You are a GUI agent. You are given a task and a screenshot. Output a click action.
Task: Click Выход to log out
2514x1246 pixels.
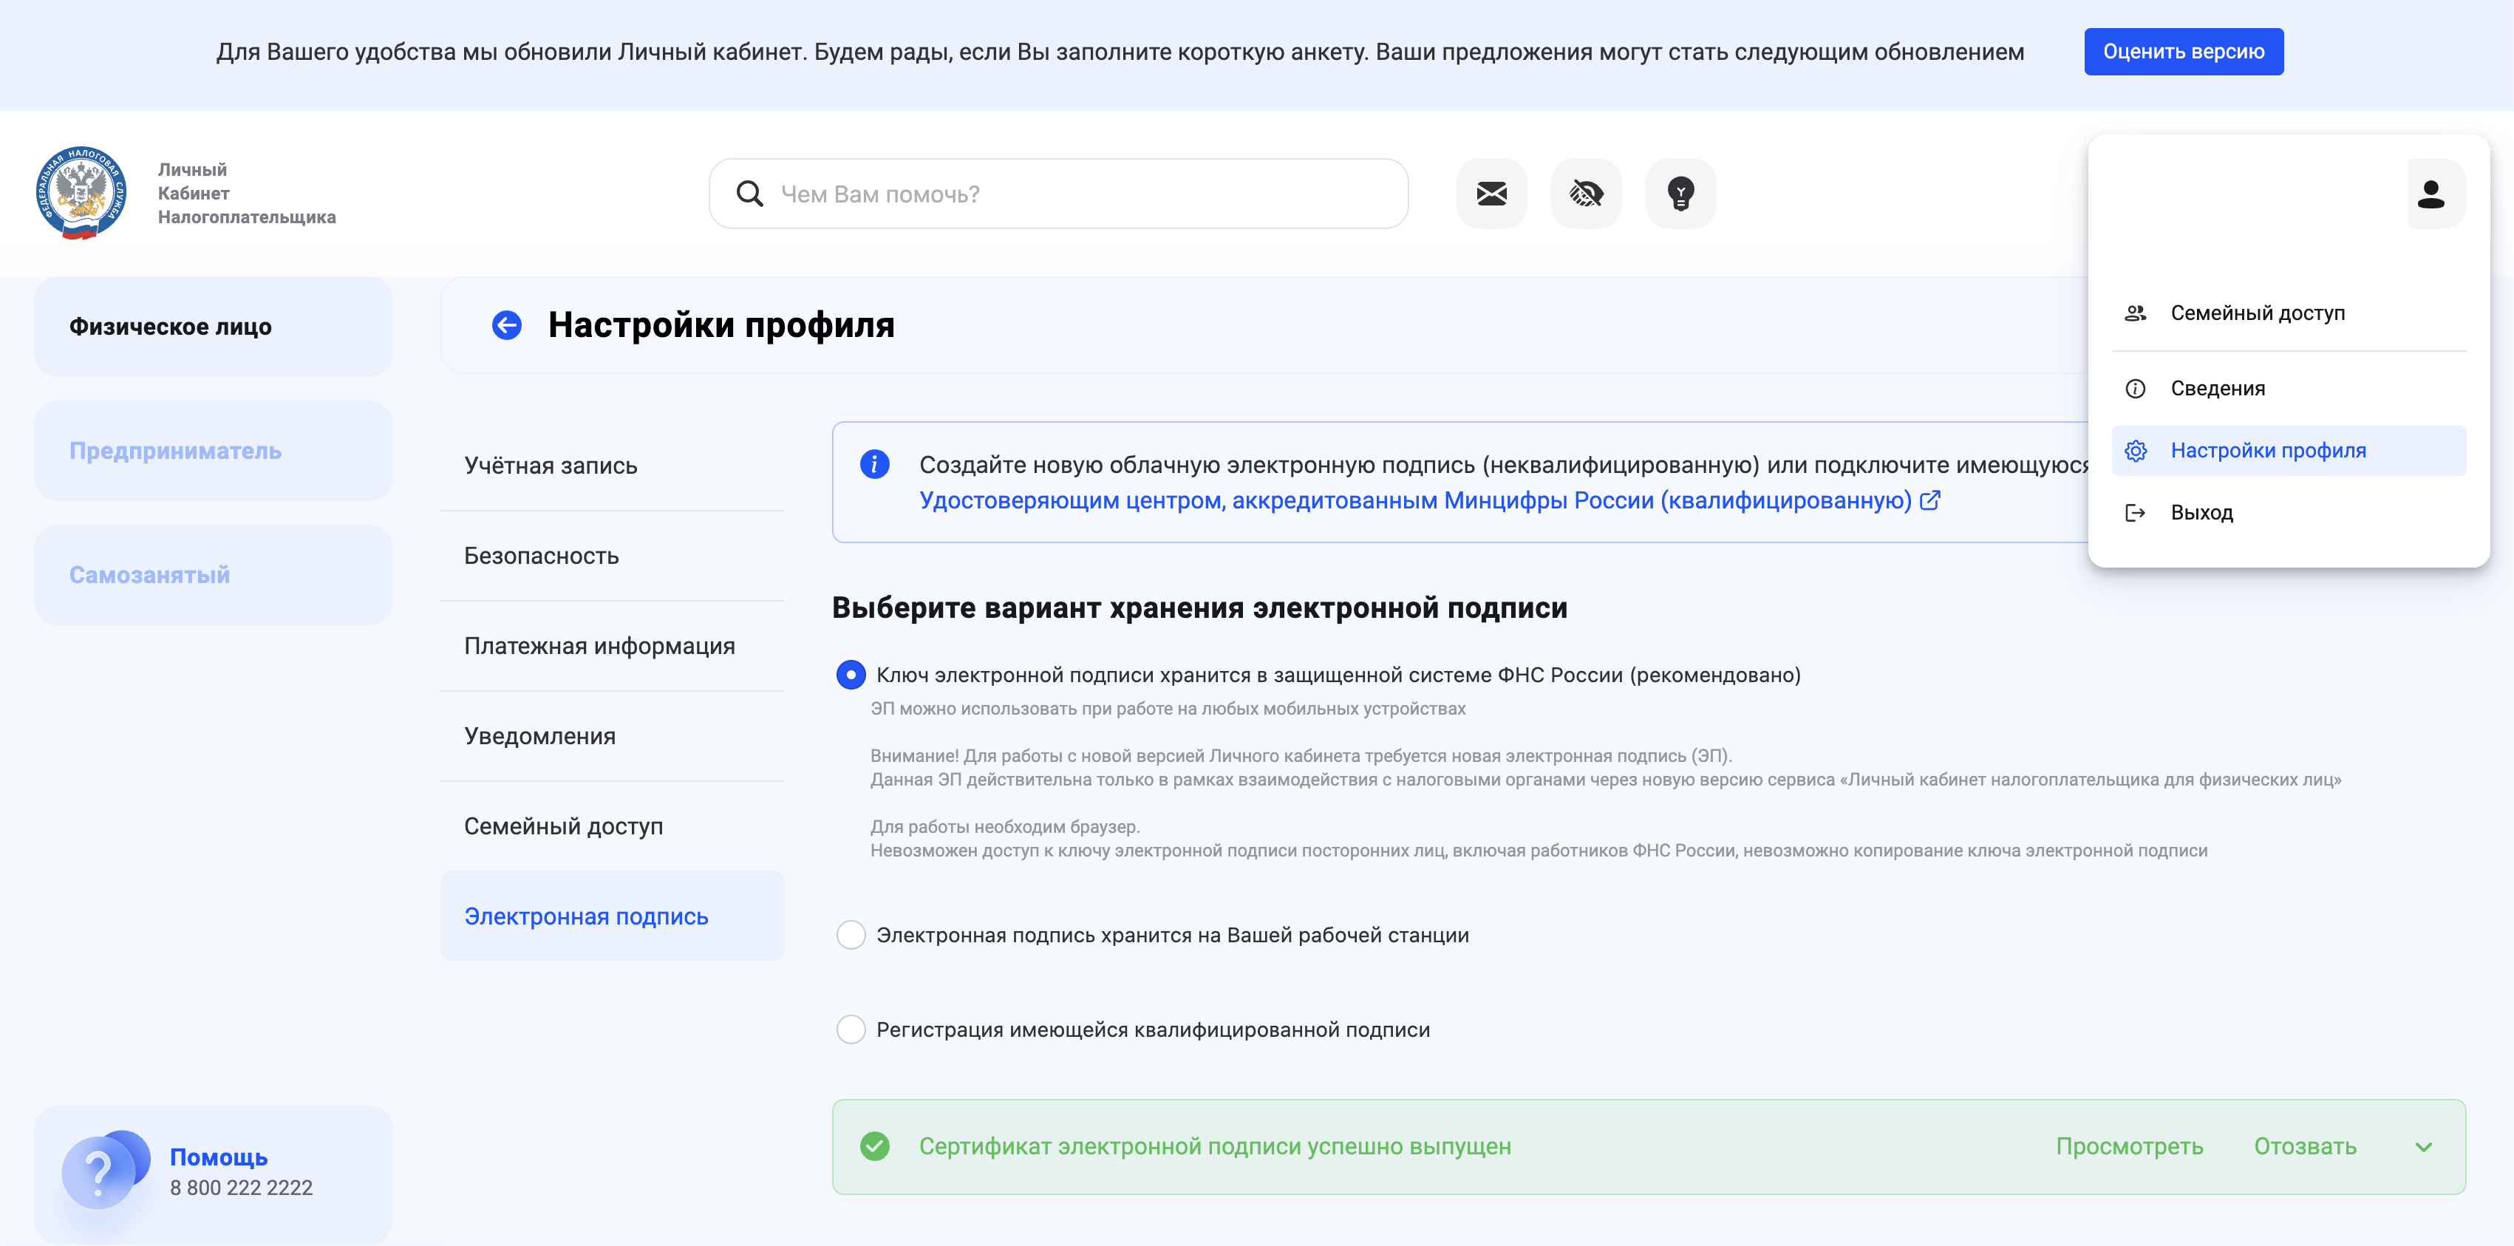coord(2288,512)
